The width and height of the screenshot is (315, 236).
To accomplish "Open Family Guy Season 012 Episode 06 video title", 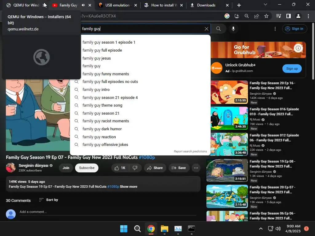I will click(274, 138).
